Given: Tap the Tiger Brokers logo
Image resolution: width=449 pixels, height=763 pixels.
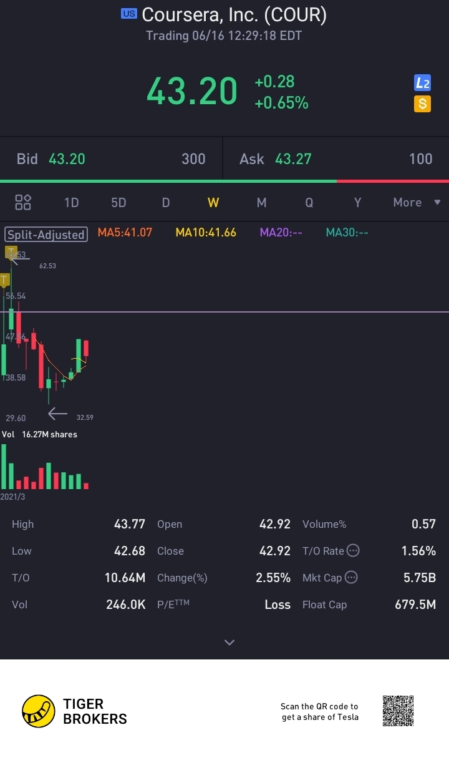Looking at the screenshot, I should (74, 711).
